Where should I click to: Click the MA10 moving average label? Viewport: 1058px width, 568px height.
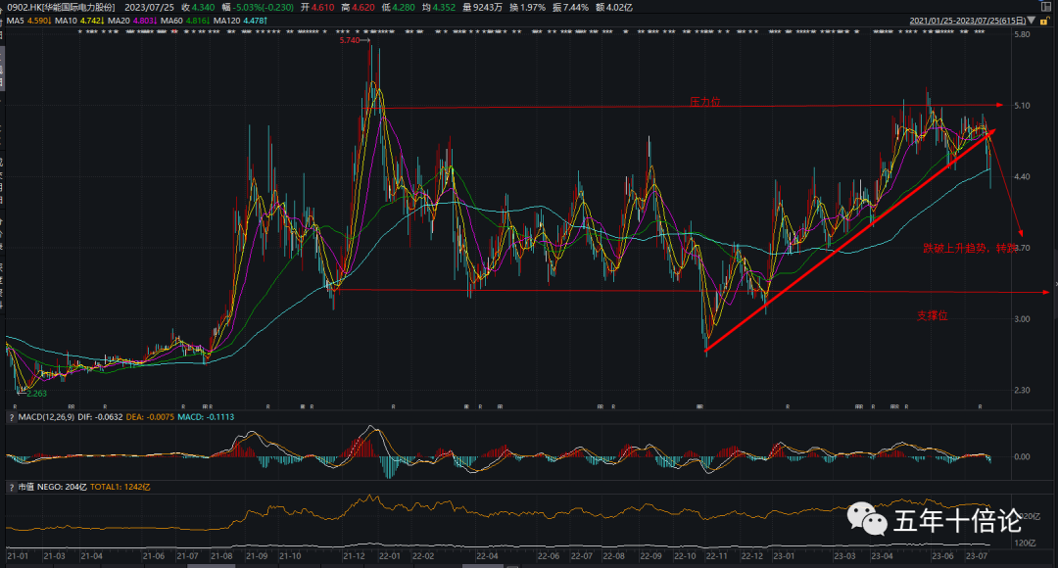(77, 20)
